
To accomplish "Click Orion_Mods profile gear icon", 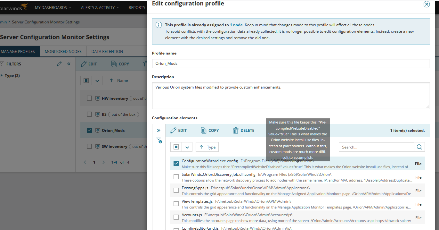I will coord(98,130).
